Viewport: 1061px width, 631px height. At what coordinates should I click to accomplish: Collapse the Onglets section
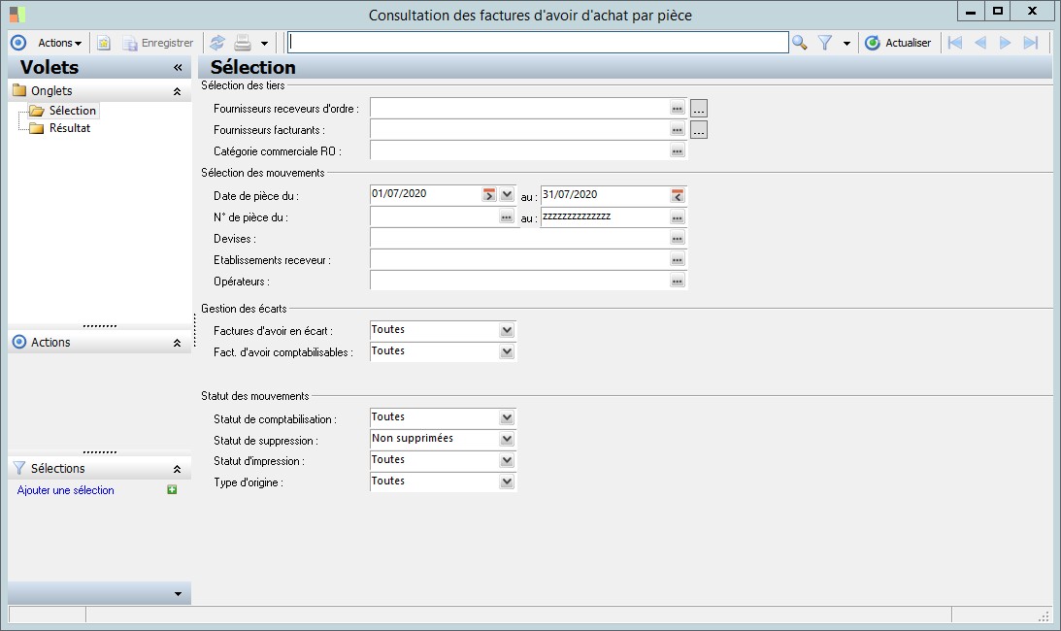[177, 91]
